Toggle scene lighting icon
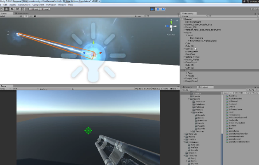 tap(26, 16)
